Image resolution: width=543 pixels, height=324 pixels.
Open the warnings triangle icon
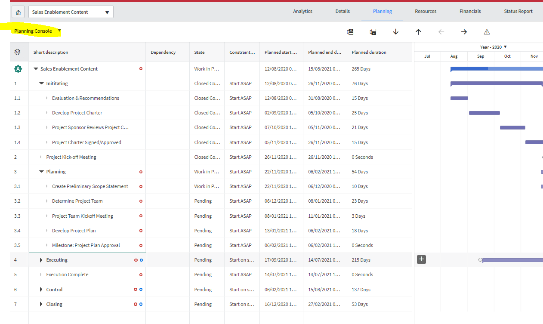pyautogui.click(x=486, y=31)
